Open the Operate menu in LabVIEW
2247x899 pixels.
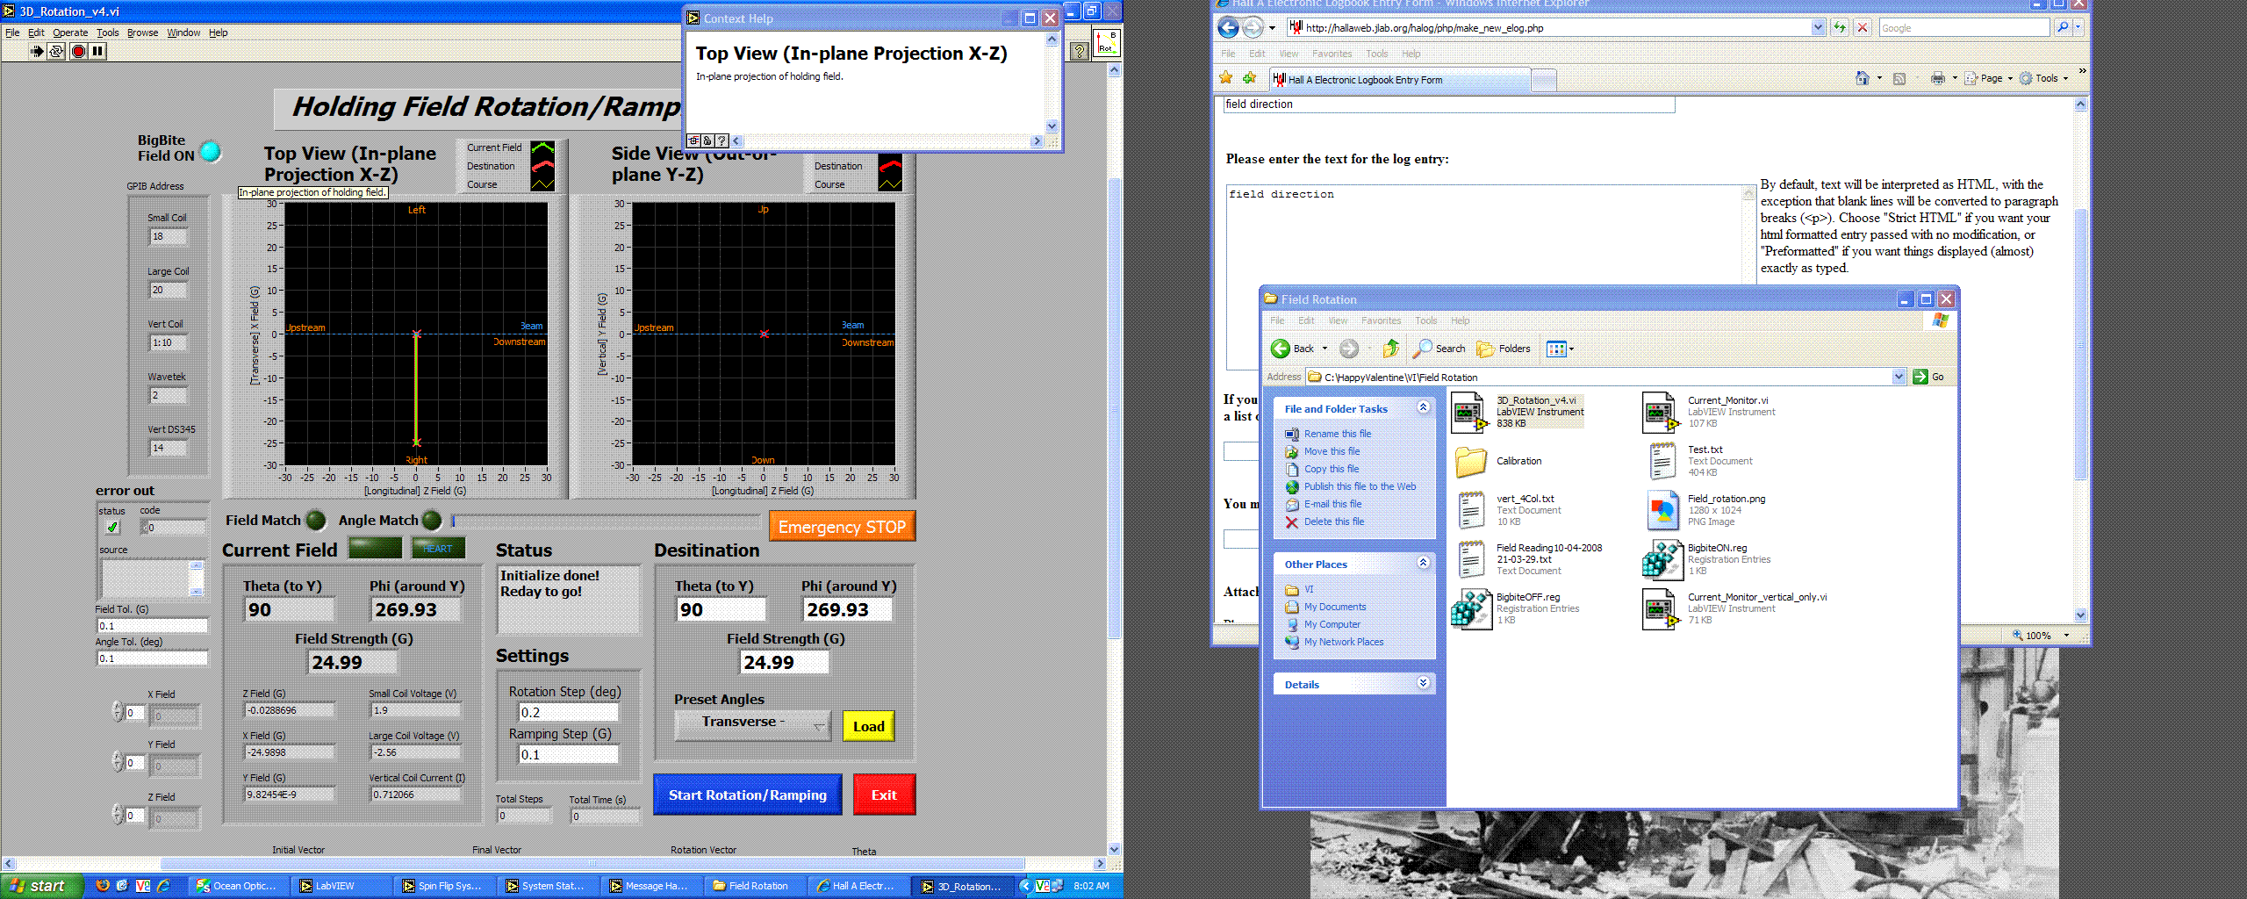(x=70, y=32)
